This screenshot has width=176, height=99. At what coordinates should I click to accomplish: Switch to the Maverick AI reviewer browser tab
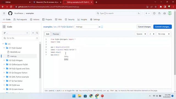(47, 2)
